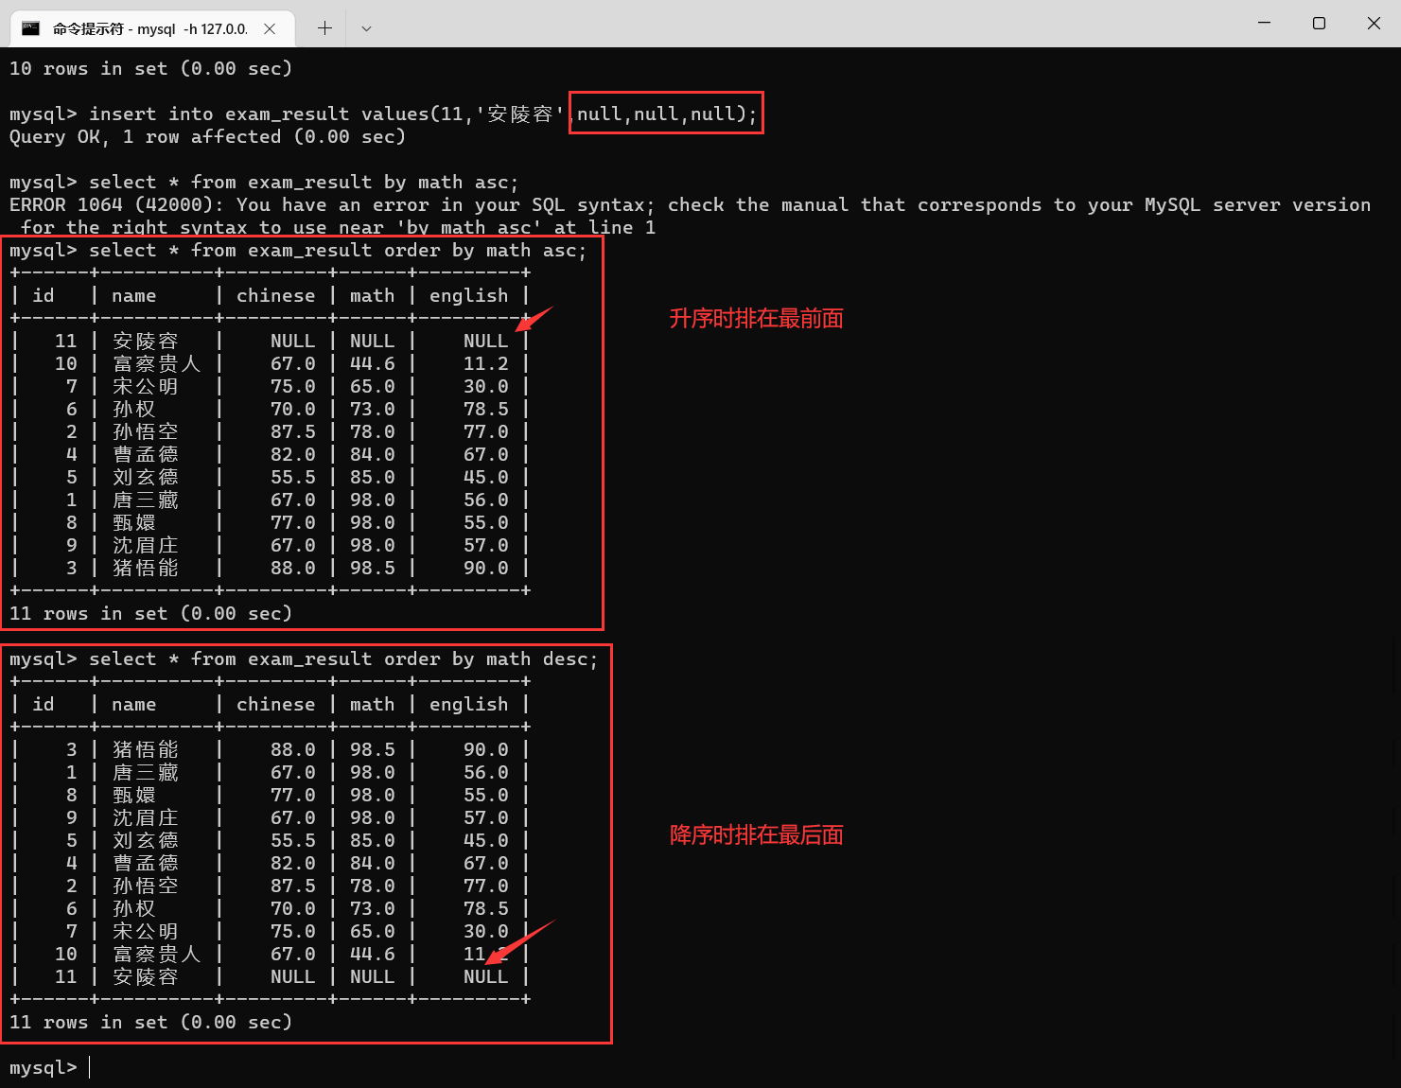Screen dimensions: 1401x1088
Task: Click 沈眉庄 name in the asc table
Action: click(145, 545)
